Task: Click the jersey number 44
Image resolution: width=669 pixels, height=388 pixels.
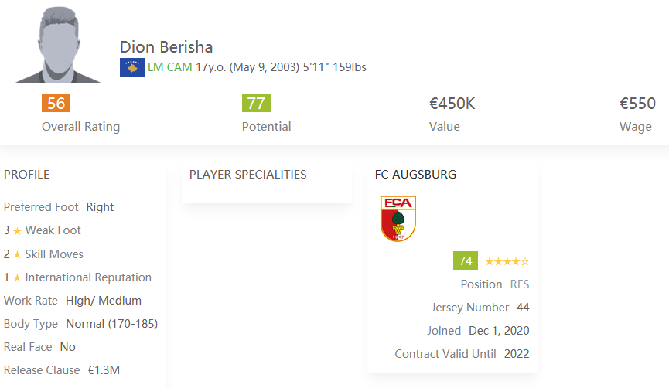Action: pyautogui.click(x=523, y=308)
